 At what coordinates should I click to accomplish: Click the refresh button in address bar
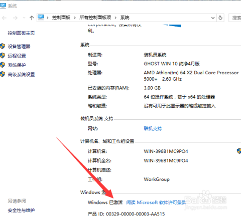pyautogui.click(x=220, y=18)
